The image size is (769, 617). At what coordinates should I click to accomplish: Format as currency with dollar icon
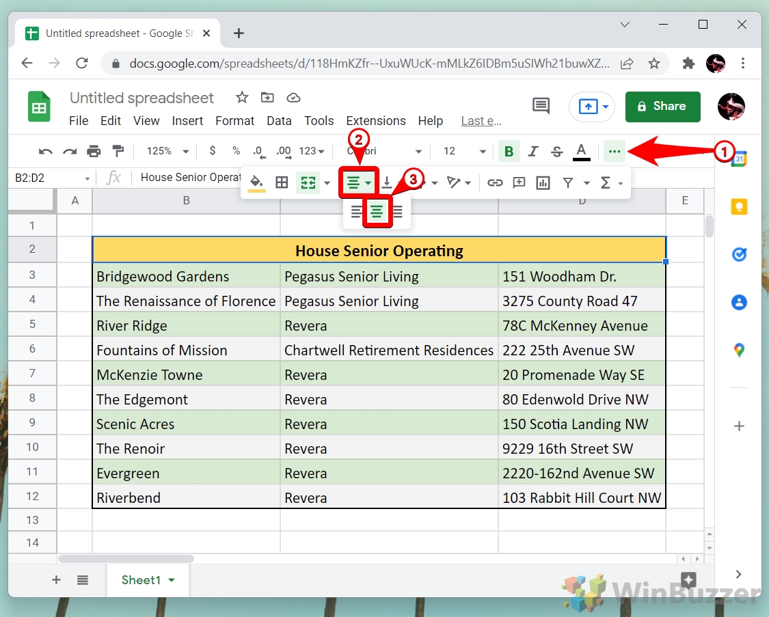pos(213,151)
